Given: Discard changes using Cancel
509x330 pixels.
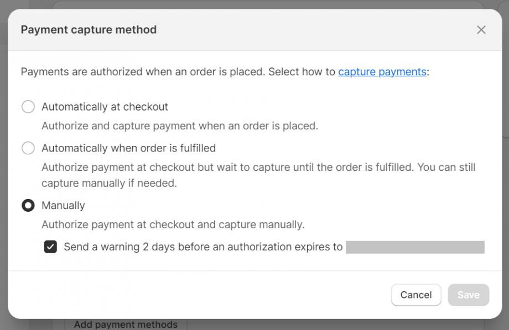Looking at the screenshot, I should click(416, 295).
